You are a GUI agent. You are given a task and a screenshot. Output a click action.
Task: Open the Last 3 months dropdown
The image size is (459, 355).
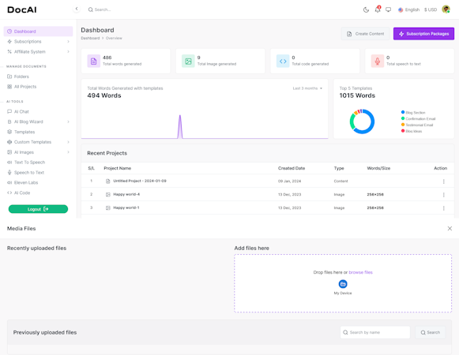[307, 88]
